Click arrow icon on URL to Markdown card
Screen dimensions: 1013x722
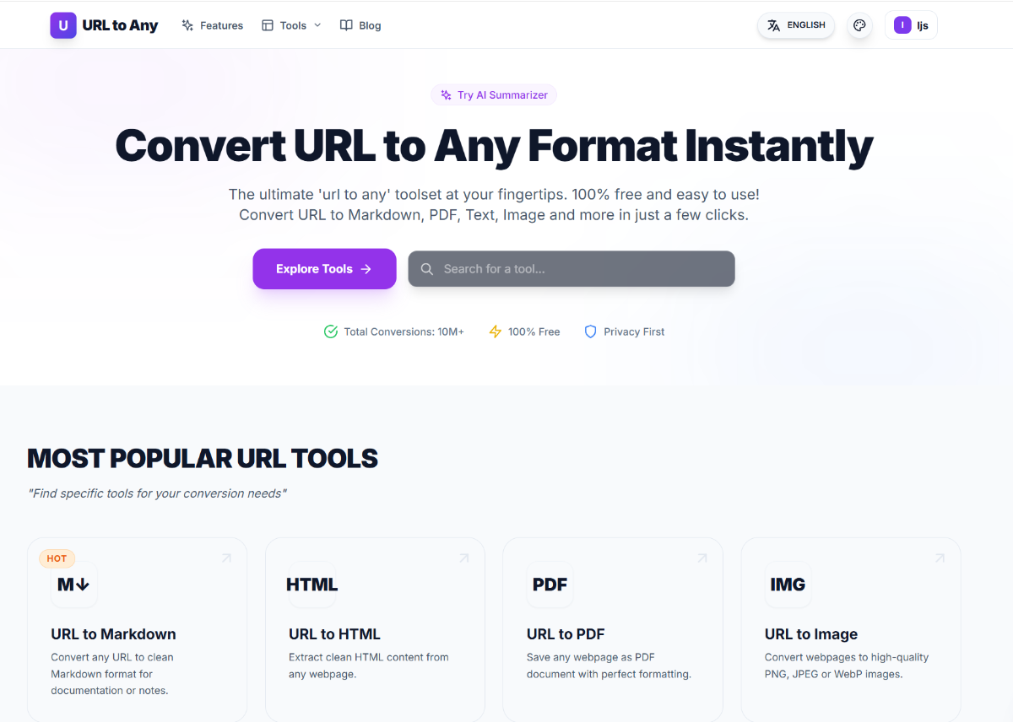(x=226, y=558)
